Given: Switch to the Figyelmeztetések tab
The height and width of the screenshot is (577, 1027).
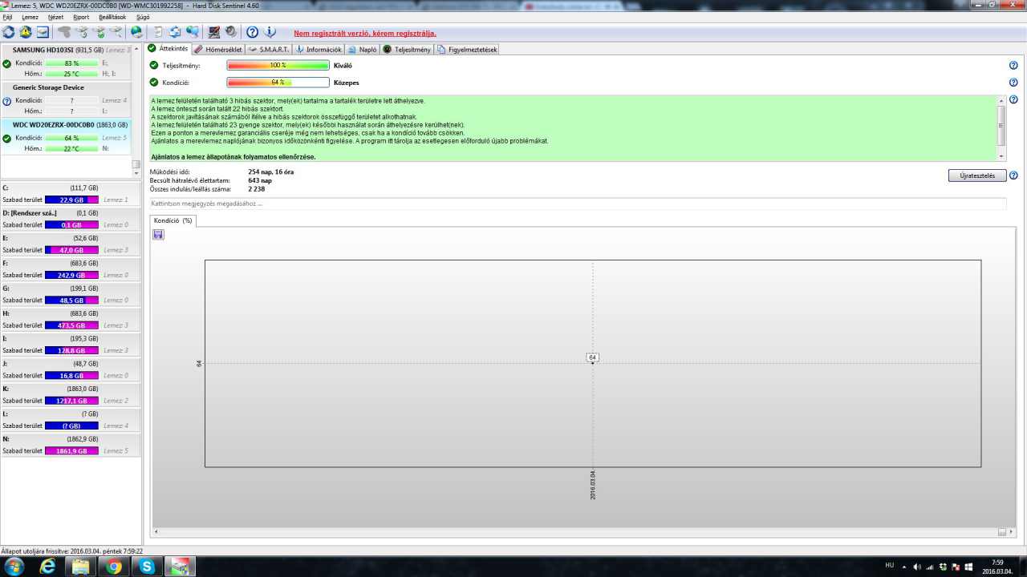Looking at the screenshot, I should pyautogui.click(x=467, y=50).
